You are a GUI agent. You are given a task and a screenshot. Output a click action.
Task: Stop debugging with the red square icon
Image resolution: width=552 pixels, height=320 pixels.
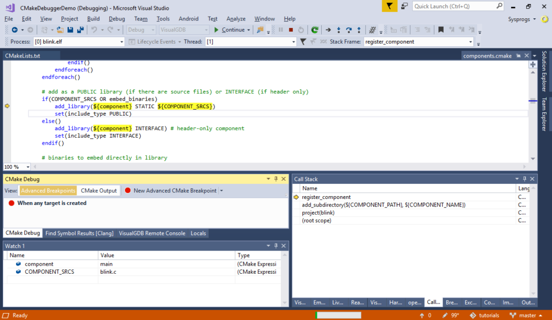tap(291, 30)
